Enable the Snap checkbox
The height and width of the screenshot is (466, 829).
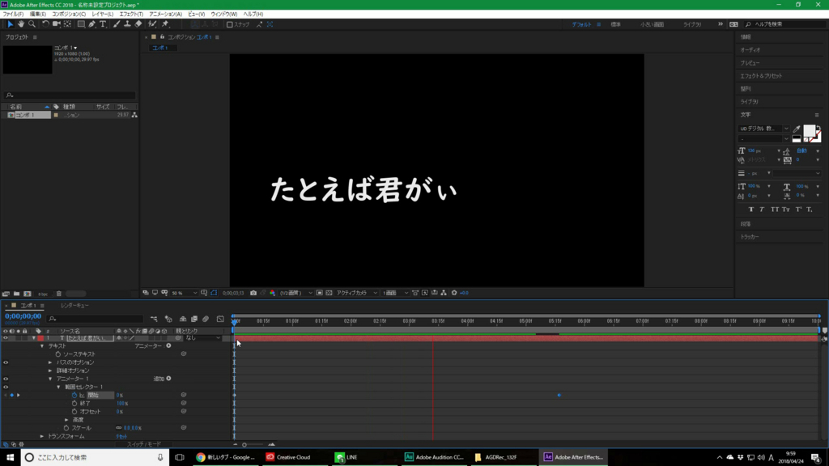[229, 24]
